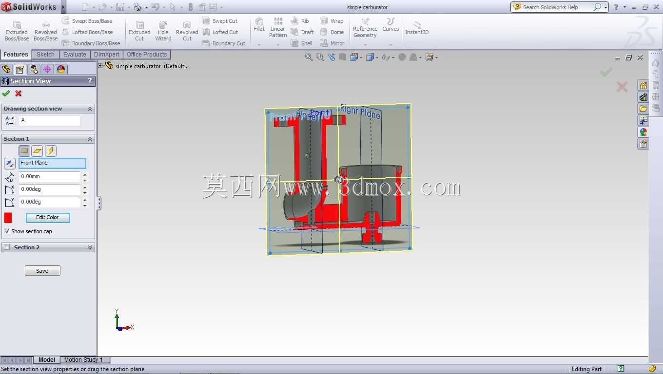Toggle reverse section direction button
The height and width of the screenshot is (374, 663).
coord(9,164)
